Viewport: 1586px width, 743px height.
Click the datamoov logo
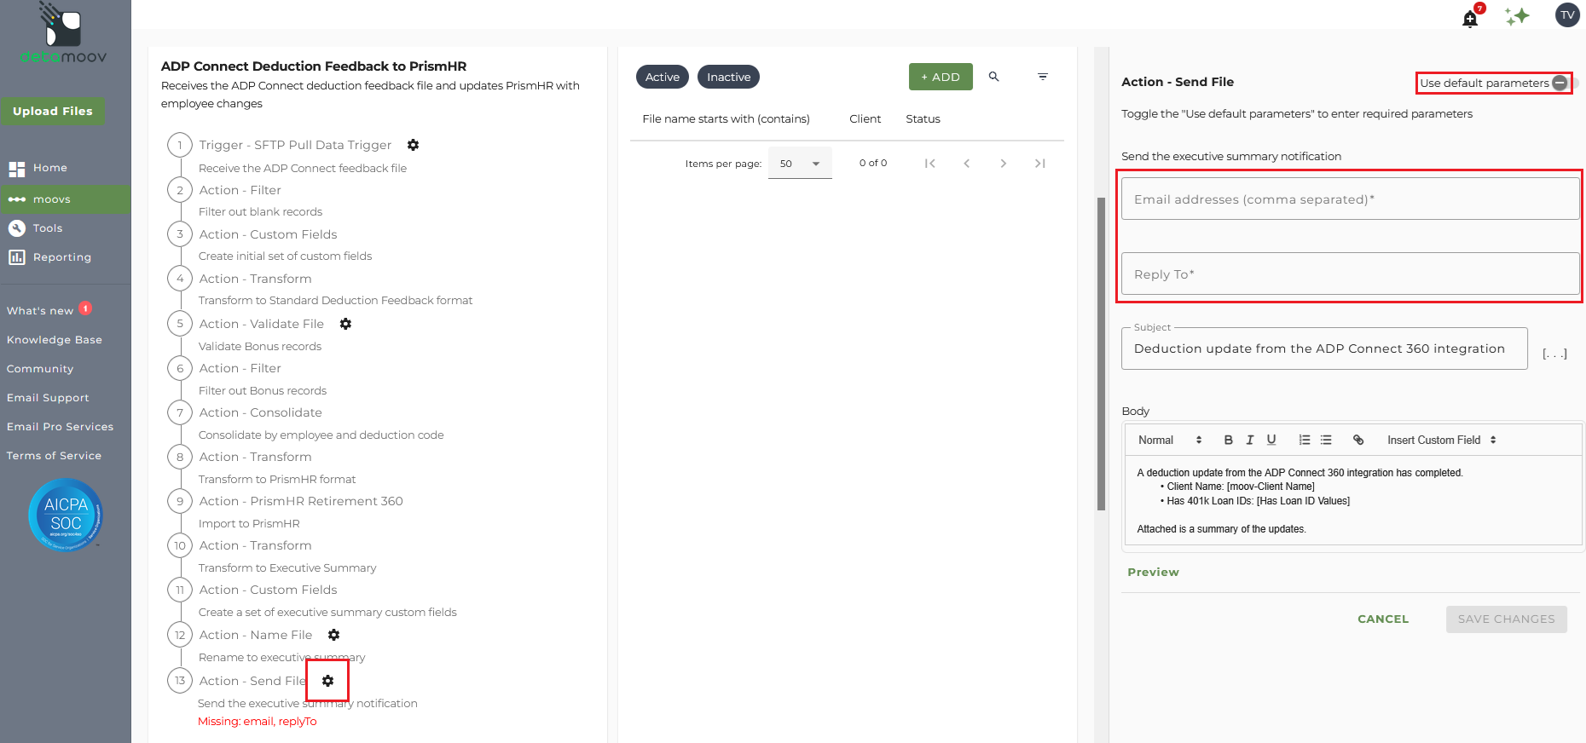point(63,34)
